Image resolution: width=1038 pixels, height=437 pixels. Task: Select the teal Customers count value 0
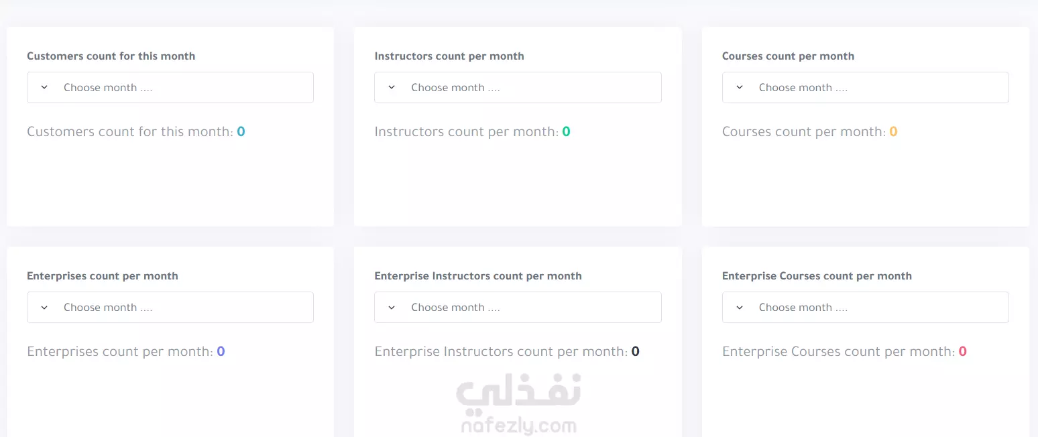pyautogui.click(x=241, y=132)
